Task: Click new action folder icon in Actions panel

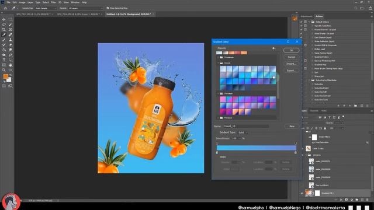Action: coord(355,106)
